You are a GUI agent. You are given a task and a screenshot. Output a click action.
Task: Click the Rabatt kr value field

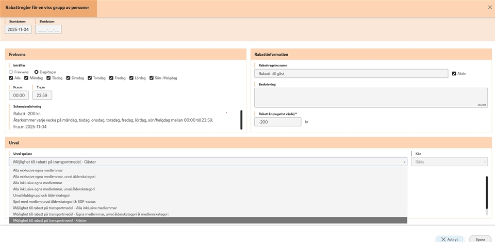click(x=278, y=122)
